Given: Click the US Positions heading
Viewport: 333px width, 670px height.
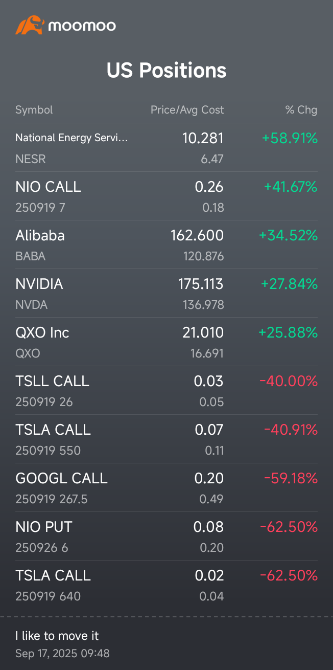Looking at the screenshot, I should click(x=167, y=70).
